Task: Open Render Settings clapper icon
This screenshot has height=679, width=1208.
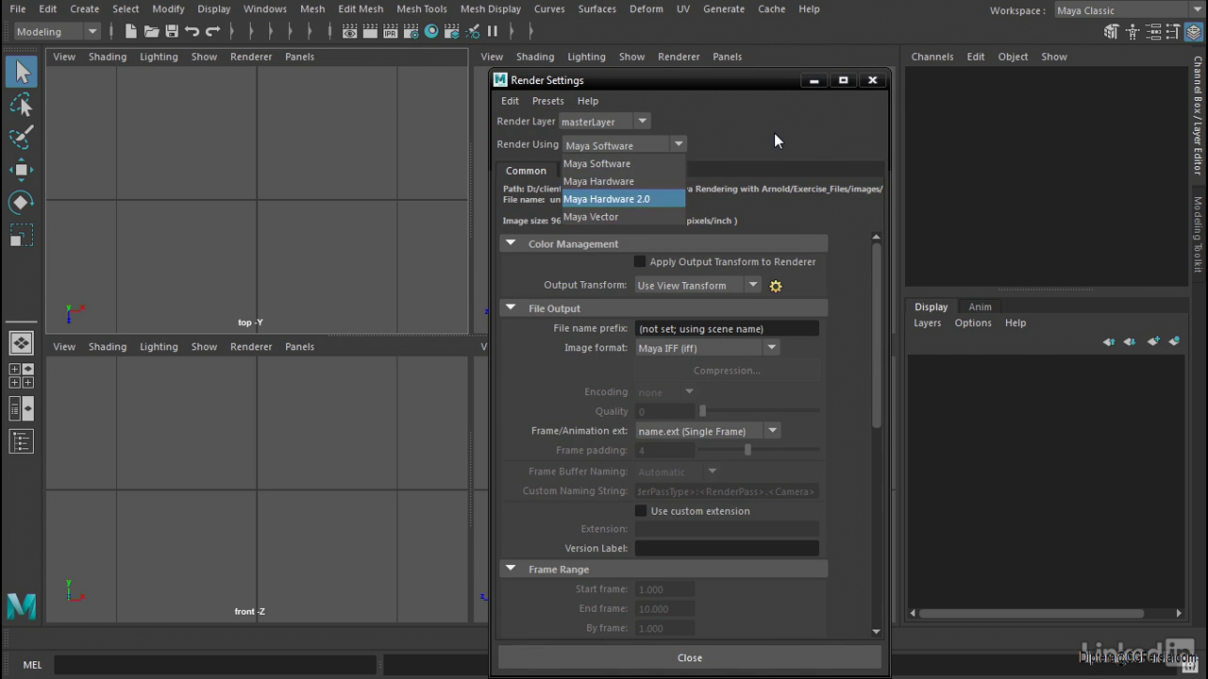Action: pyautogui.click(x=411, y=31)
